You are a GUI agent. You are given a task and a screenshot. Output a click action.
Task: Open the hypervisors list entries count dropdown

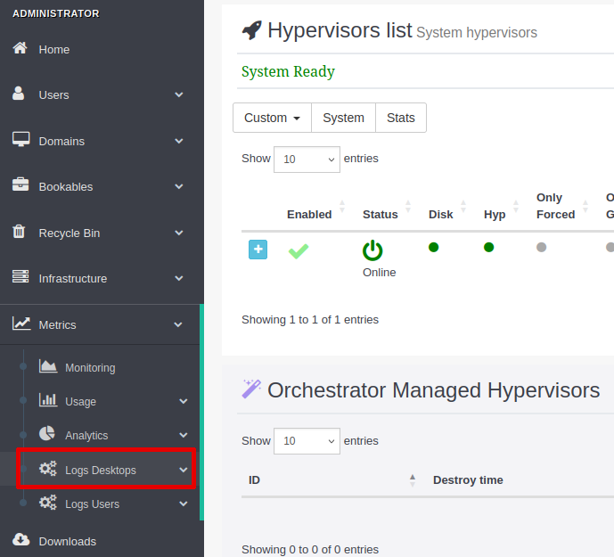click(307, 160)
